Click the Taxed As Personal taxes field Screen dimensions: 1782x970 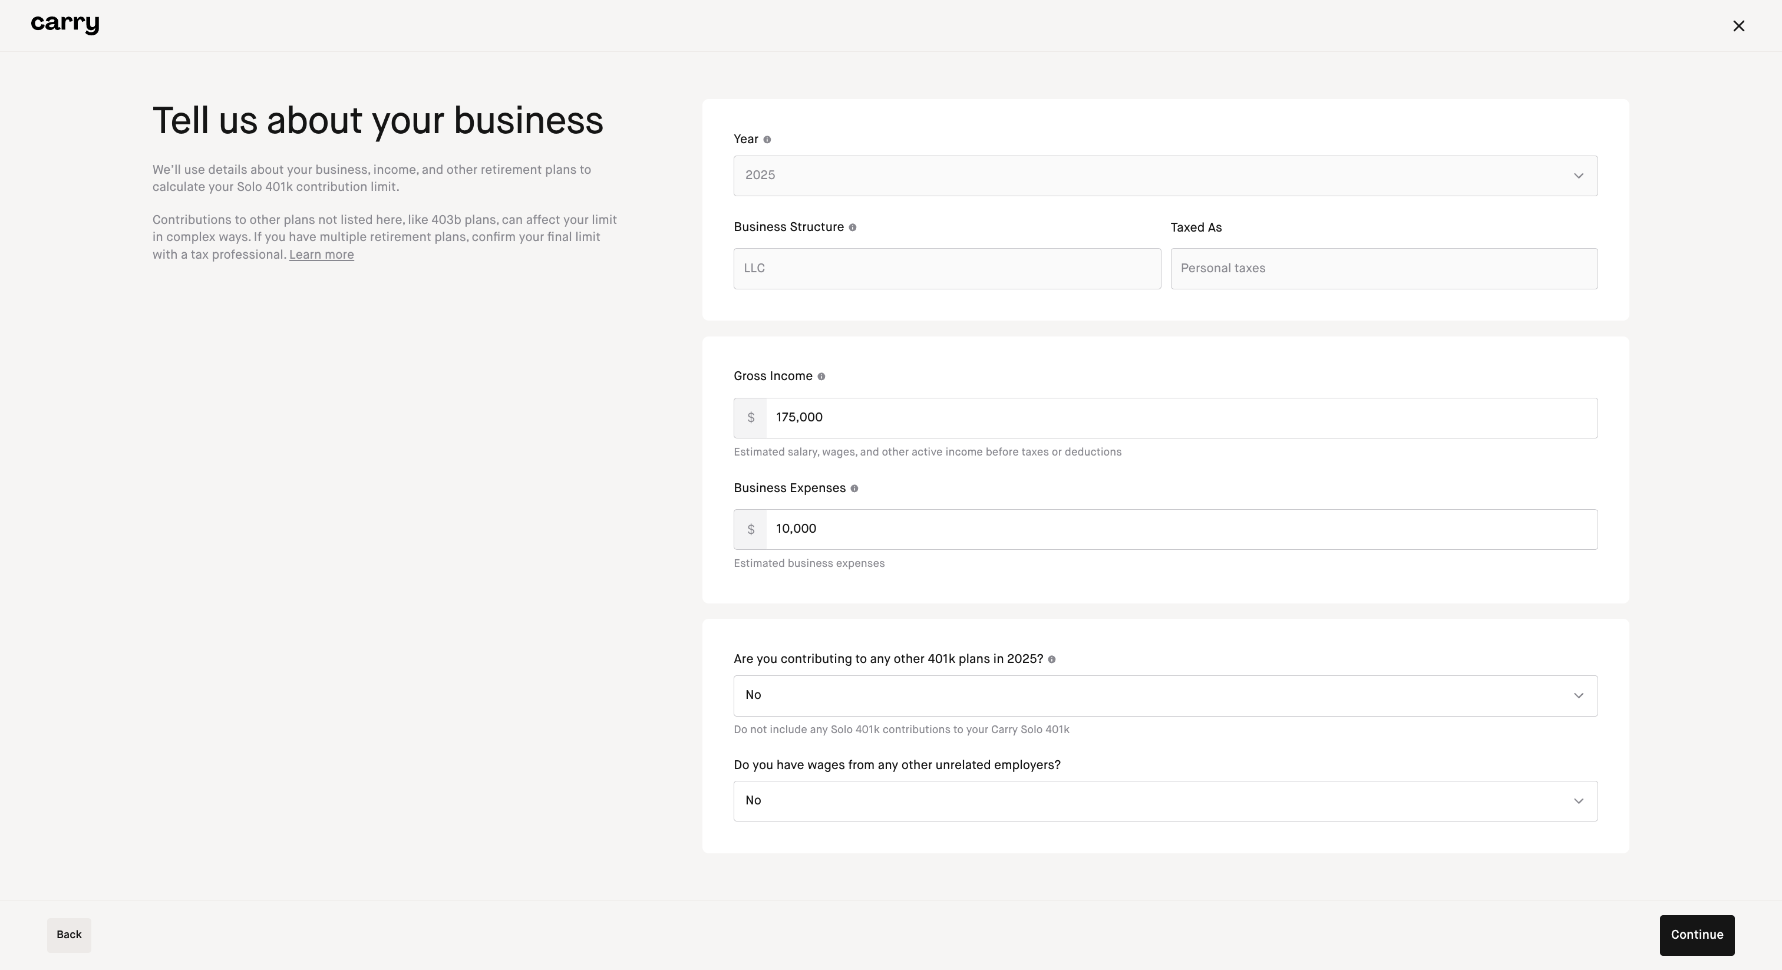(1384, 269)
